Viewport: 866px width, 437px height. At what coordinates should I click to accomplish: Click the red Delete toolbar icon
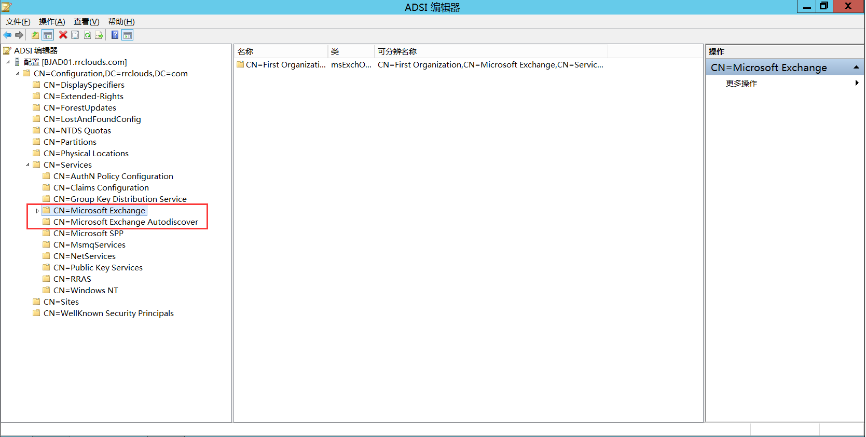coord(63,35)
